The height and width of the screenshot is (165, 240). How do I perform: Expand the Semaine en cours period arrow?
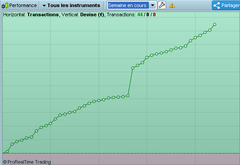153,5
